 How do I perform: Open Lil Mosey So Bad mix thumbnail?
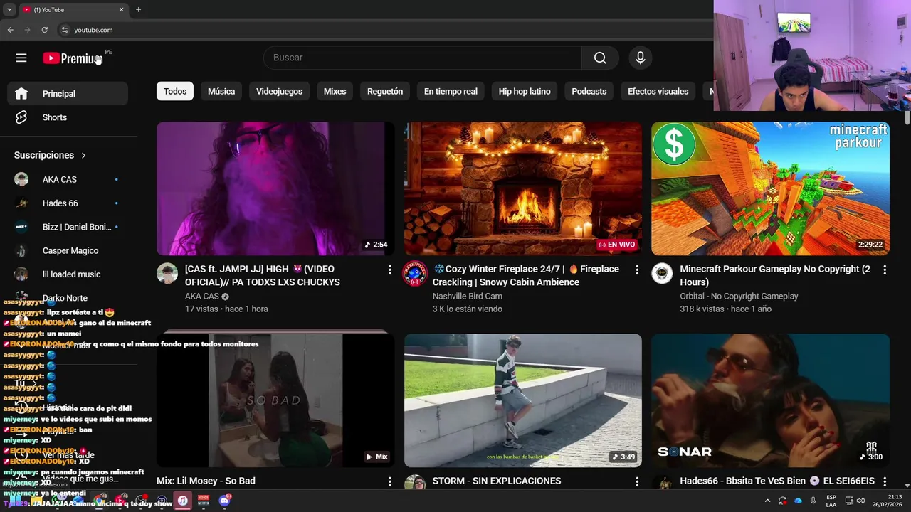pyautogui.click(x=275, y=400)
